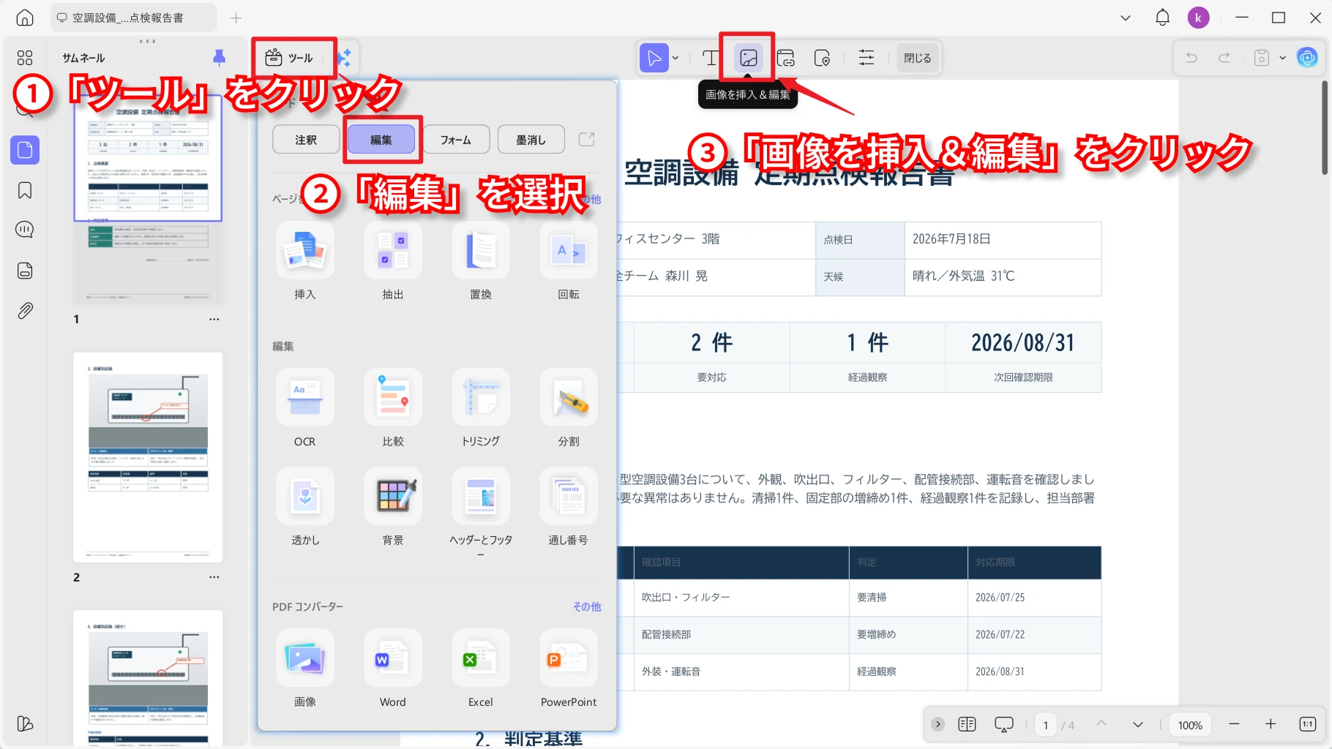The width and height of the screenshot is (1332, 749).
Task: Choose the 抽出 page tool
Action: click(x=393, y=262)
